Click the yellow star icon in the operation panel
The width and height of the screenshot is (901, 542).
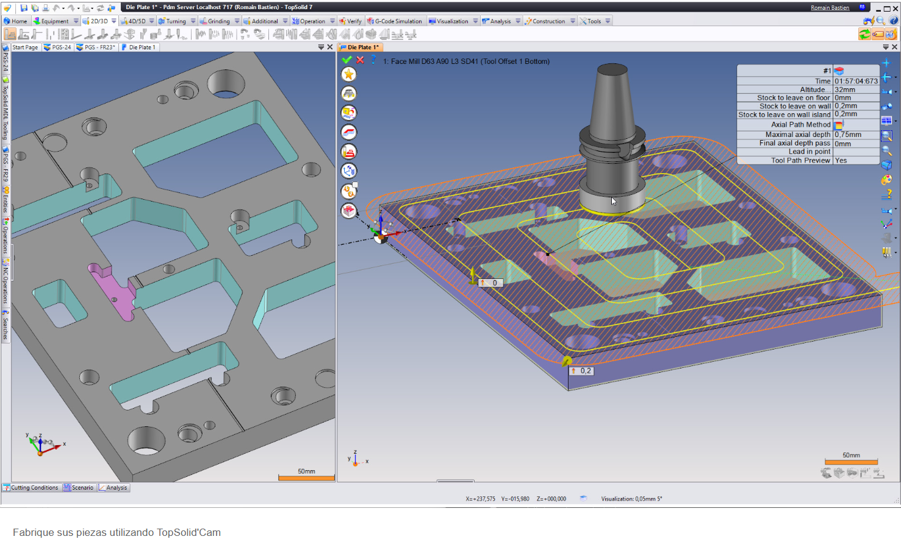pyautogui.click(x=349, y=74)
